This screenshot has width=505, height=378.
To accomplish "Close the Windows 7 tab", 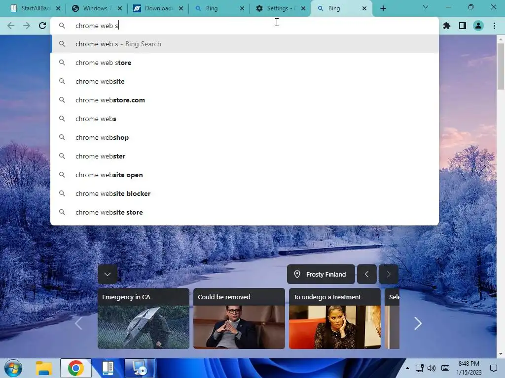I will click(x=119, y=8).
